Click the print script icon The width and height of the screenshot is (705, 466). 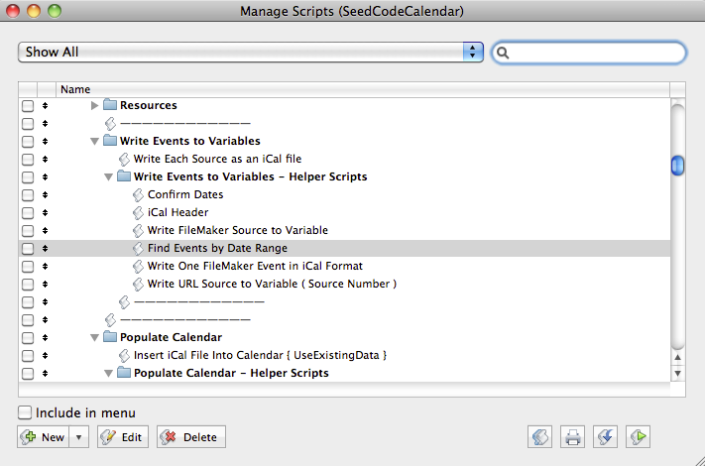point(572,436)
